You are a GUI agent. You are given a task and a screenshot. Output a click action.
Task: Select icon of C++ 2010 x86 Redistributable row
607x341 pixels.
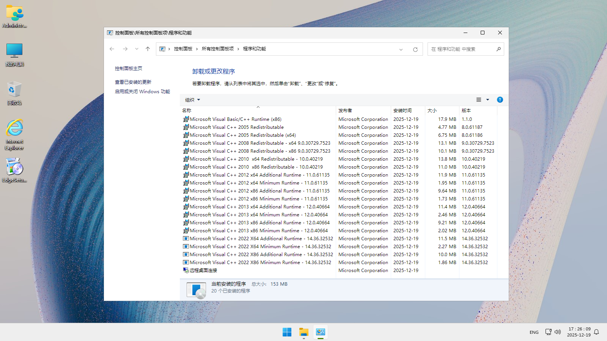[186, 167]
